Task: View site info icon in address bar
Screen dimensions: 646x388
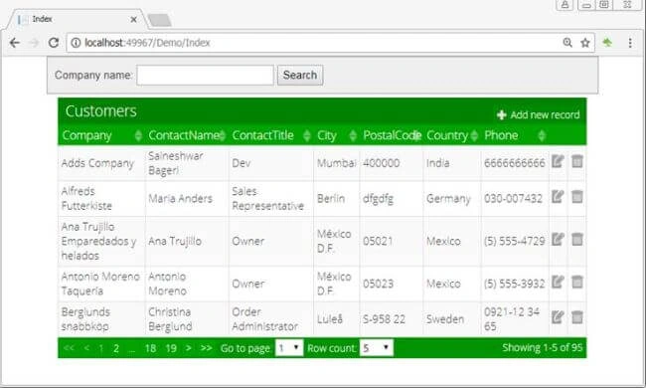Action: [76, 43]
